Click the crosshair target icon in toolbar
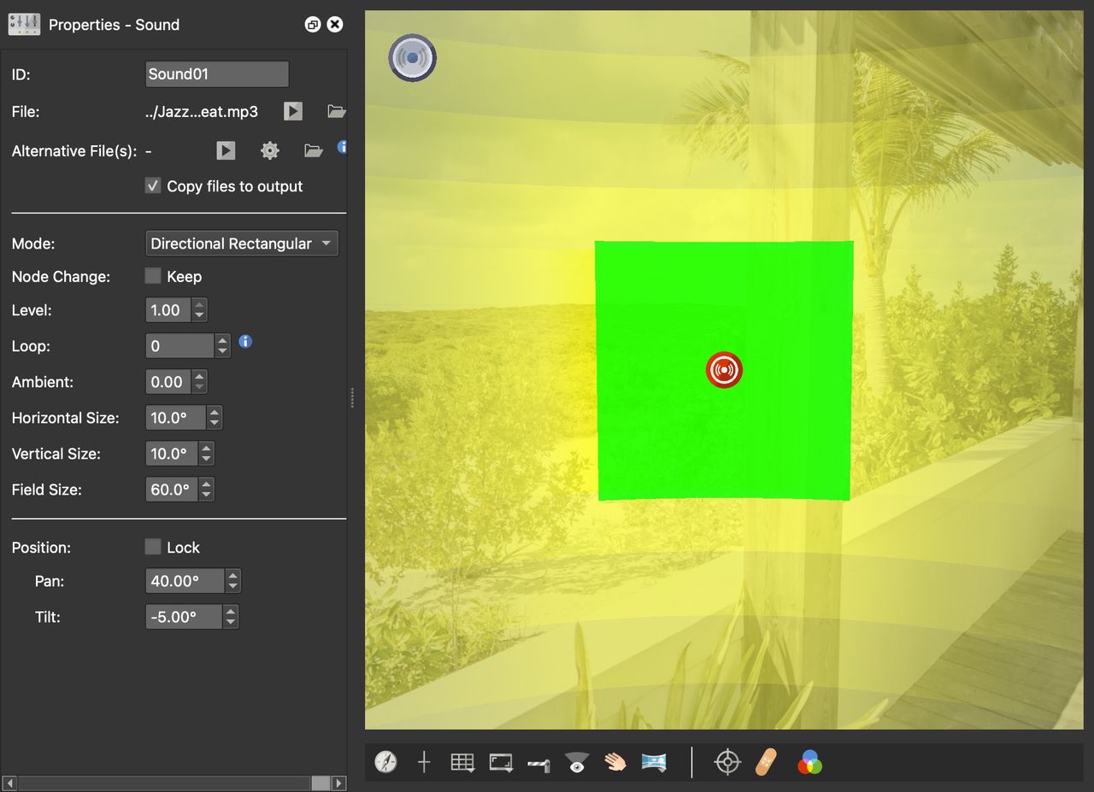 tap(727, 762)
